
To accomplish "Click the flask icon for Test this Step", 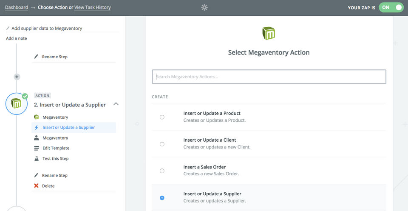I will coord(36,159).
